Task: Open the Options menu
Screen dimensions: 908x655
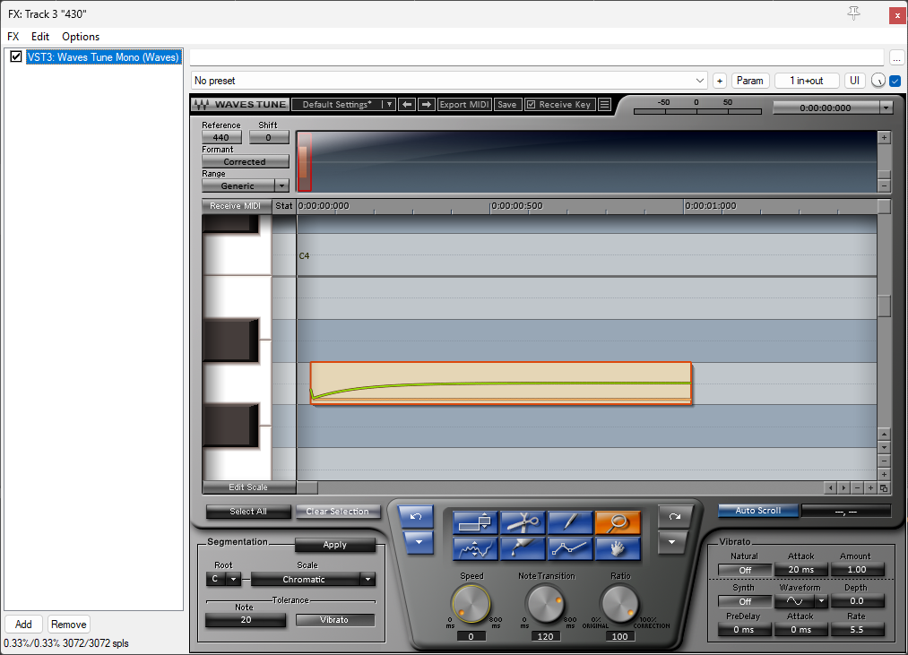Action: click(81, 37)
